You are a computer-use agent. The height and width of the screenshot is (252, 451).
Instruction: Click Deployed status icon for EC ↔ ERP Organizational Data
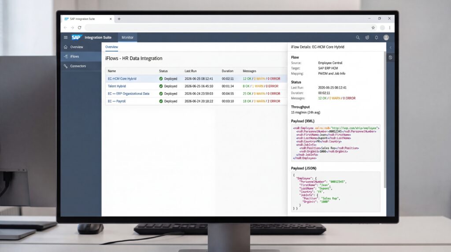tap(161, 93)
